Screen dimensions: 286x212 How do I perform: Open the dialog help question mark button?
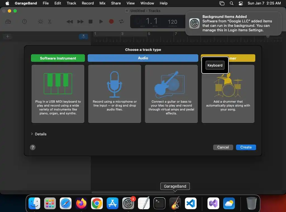click(33, 147)
